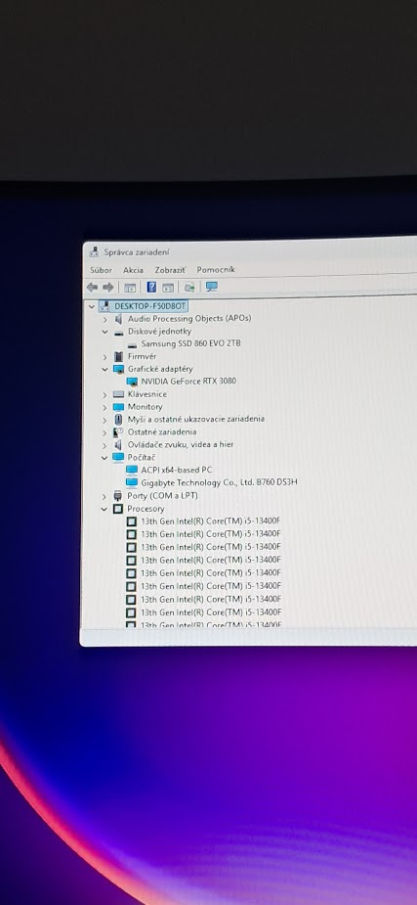Expand the Firmvér node
Image resolution: width=417 pixels, height=905 pixels.
click(104, 357)
